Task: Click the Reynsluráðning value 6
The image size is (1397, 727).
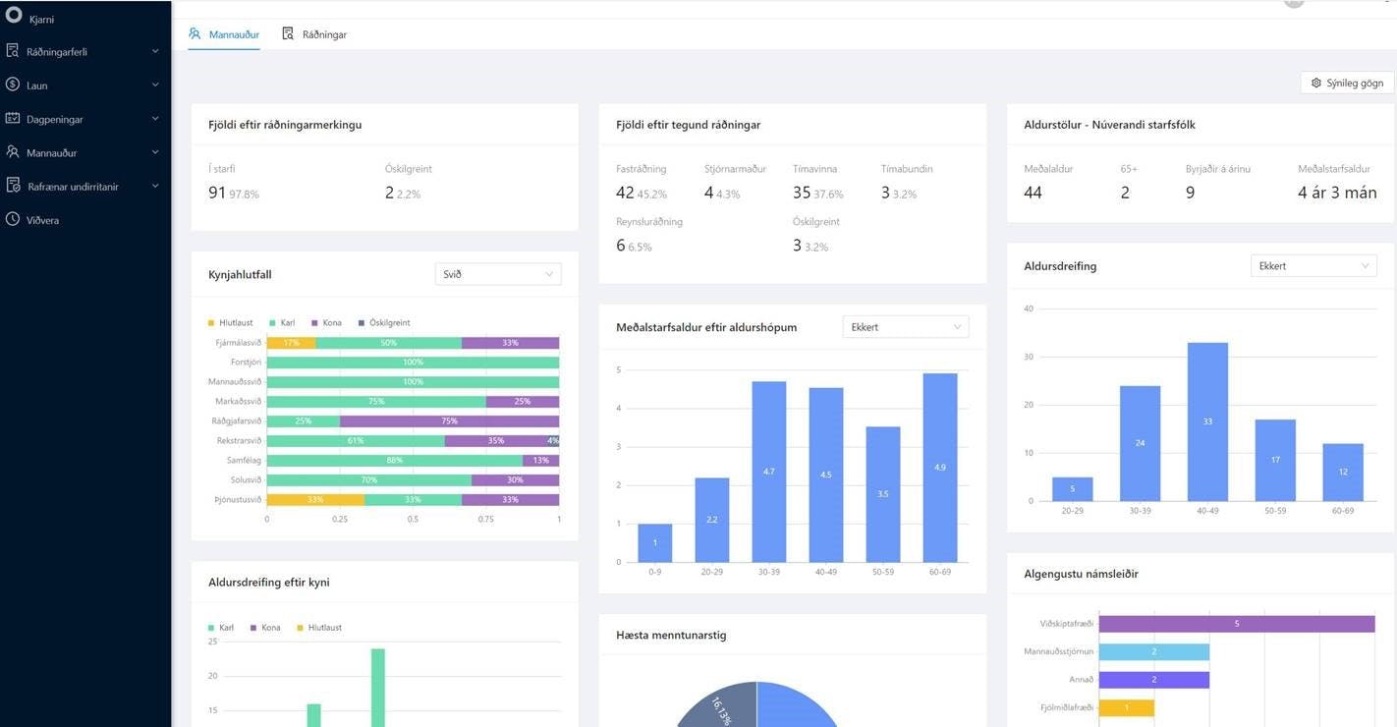Action: pos(621,246)
